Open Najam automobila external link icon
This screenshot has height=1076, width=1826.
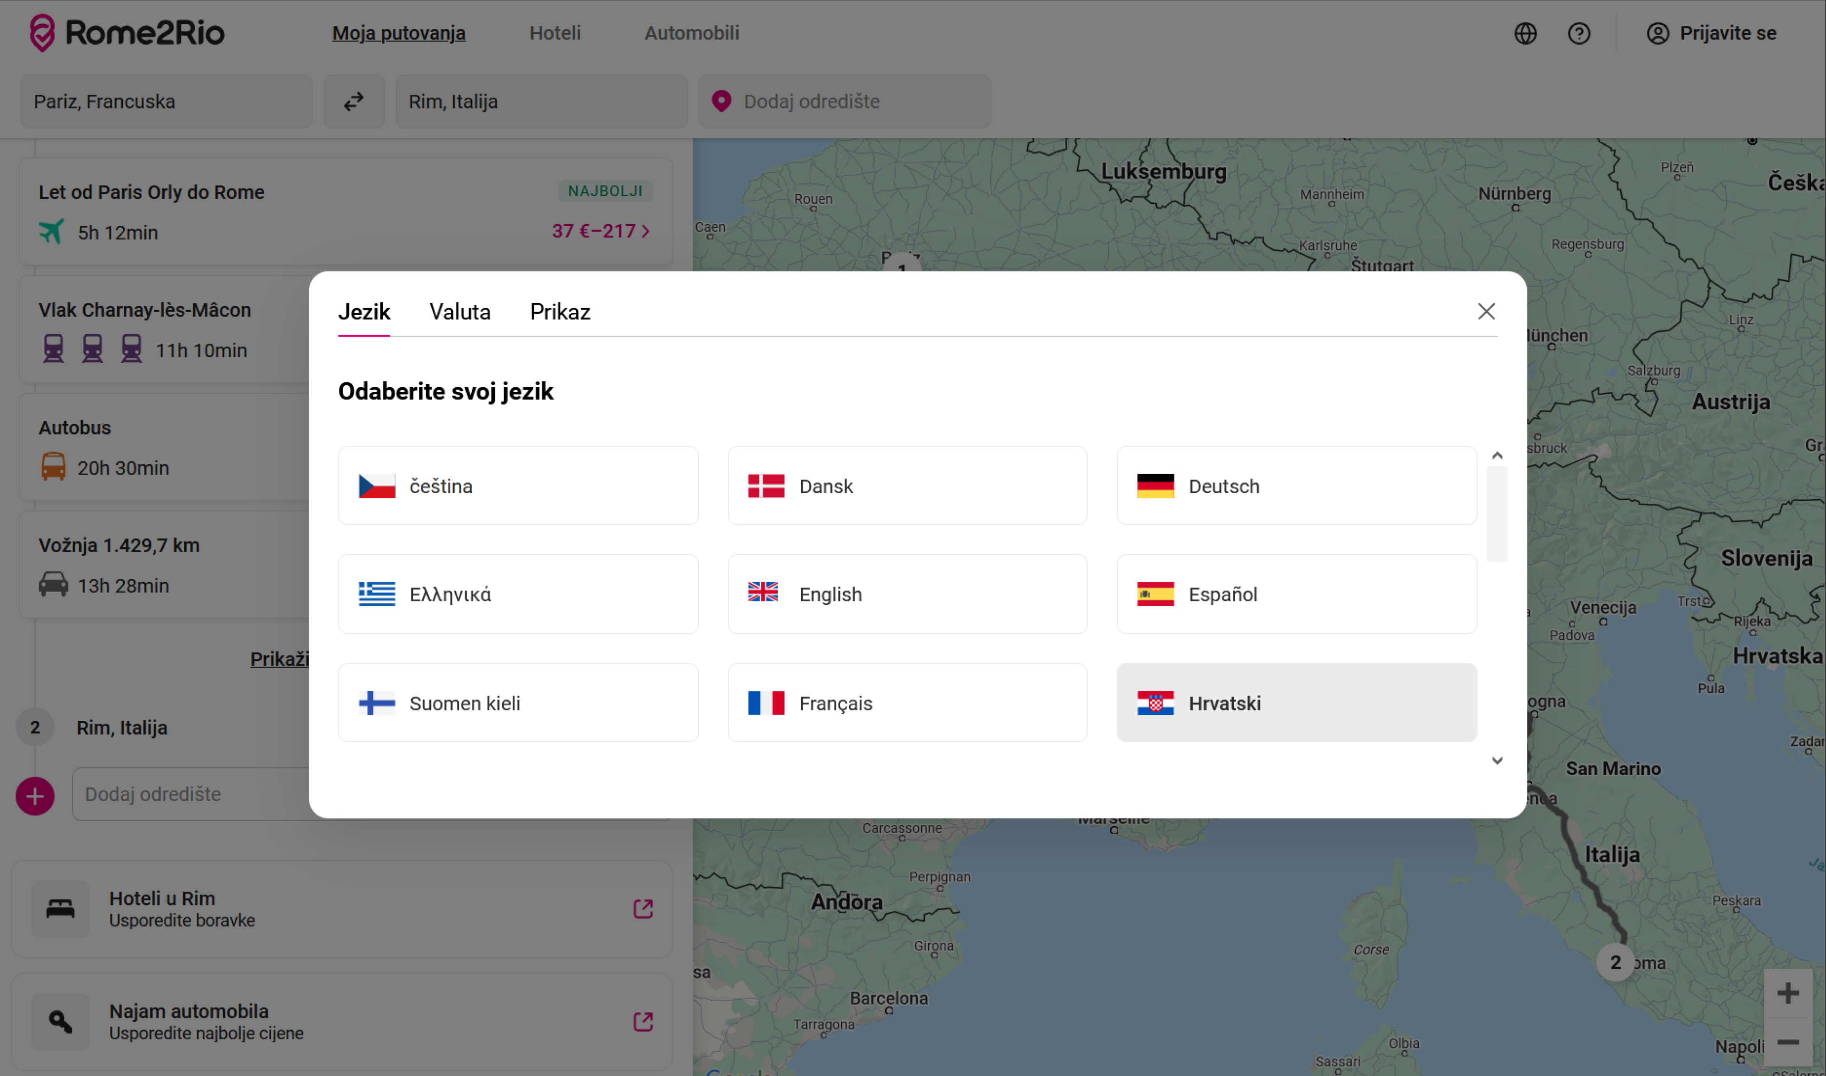click(643, 1022)
